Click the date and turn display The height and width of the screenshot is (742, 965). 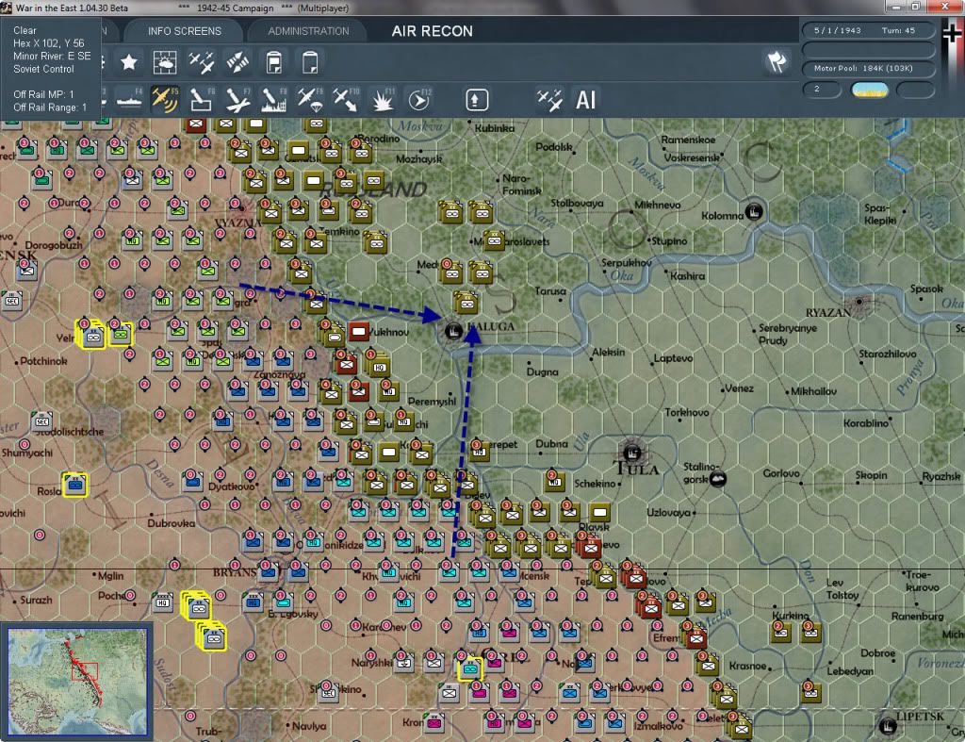(x=868, y=30)
